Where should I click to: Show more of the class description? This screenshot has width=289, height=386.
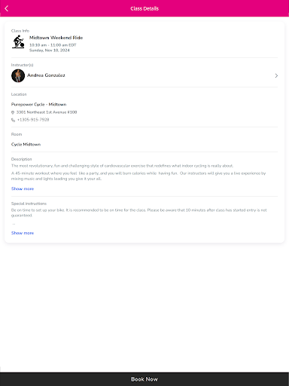[23, 188]
